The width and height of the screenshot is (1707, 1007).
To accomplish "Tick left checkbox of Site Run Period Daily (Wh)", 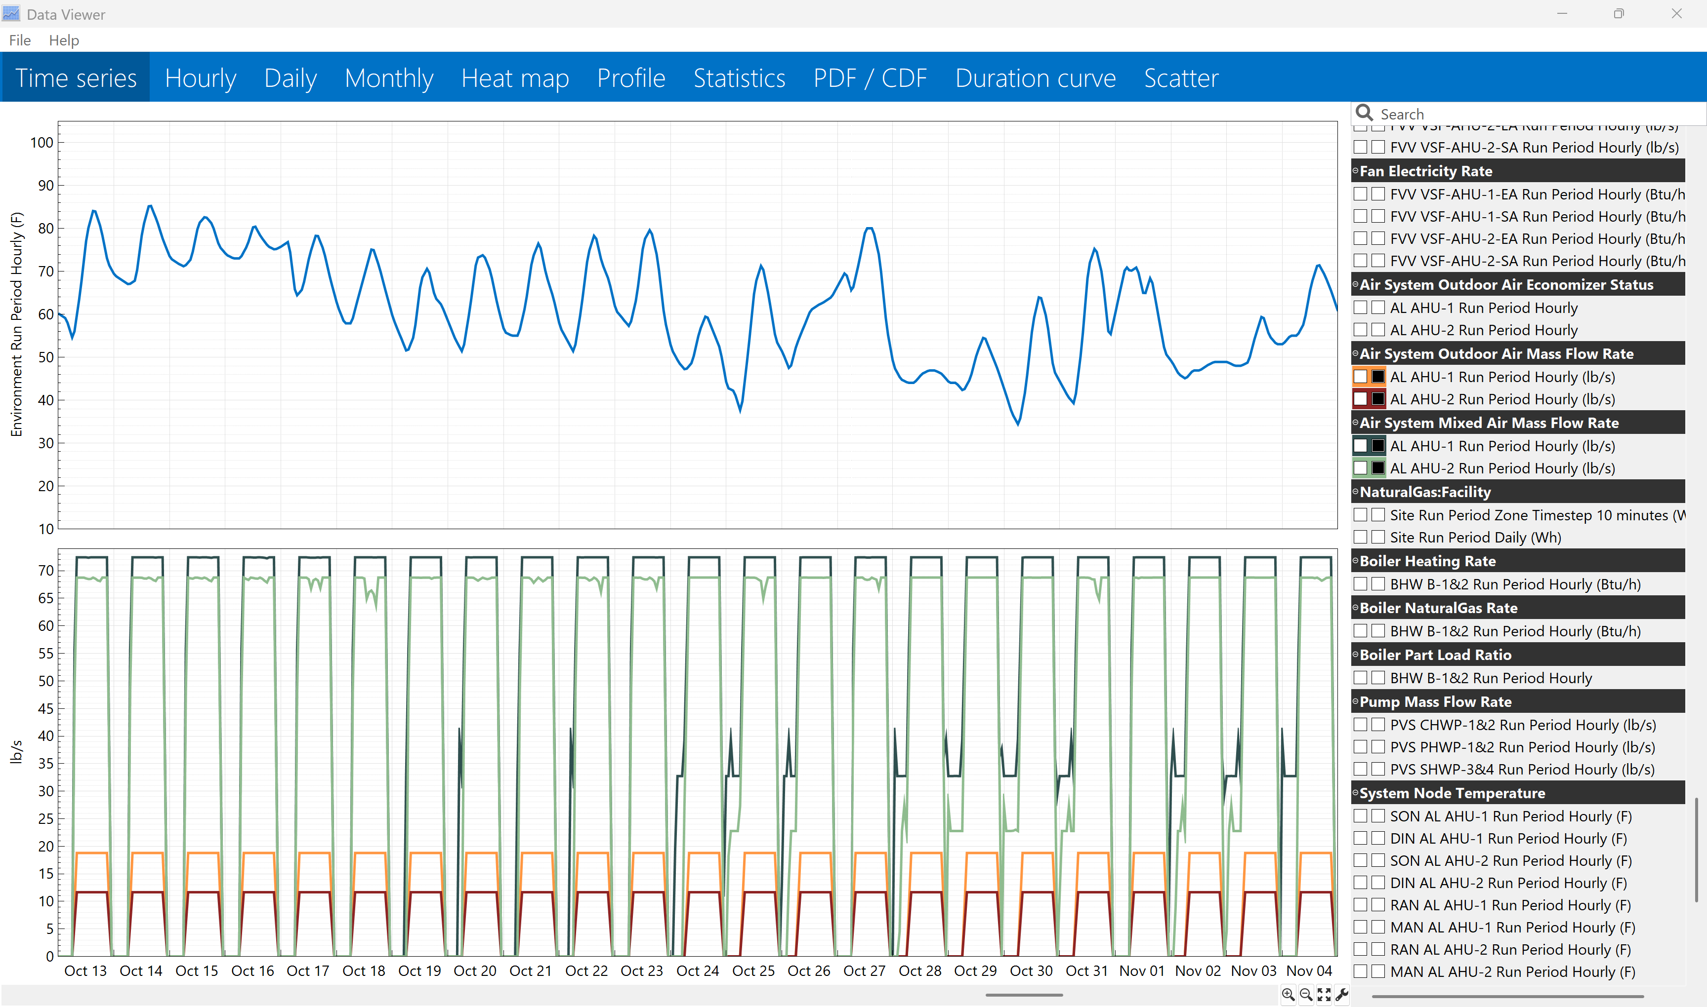I will [1361, 538].
